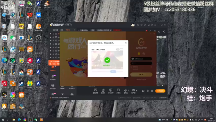Lock the first source layer
This screenshot has width=216, height=122.
(53, 34)
